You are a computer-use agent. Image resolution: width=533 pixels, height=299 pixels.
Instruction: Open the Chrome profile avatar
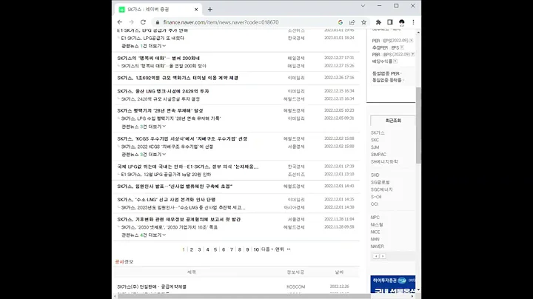pos(402,22)
